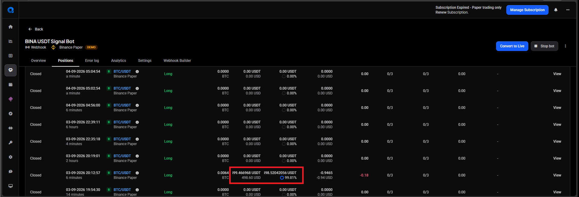Open the compass explore icon in sidebar

click(x=11, y=114)
